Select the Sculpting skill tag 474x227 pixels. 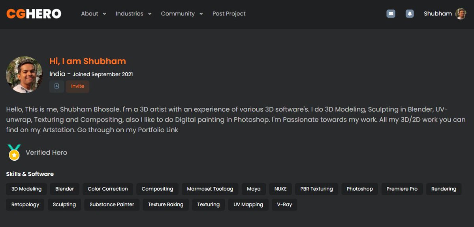tap(64, 204)
